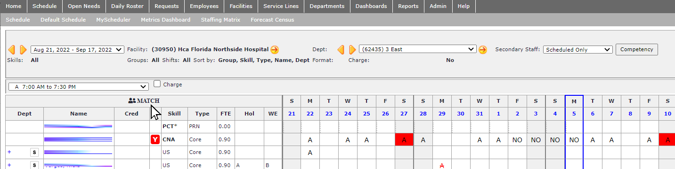Click the A cell on the 22nd in US row
675x169 pixels.
point(310,153)
